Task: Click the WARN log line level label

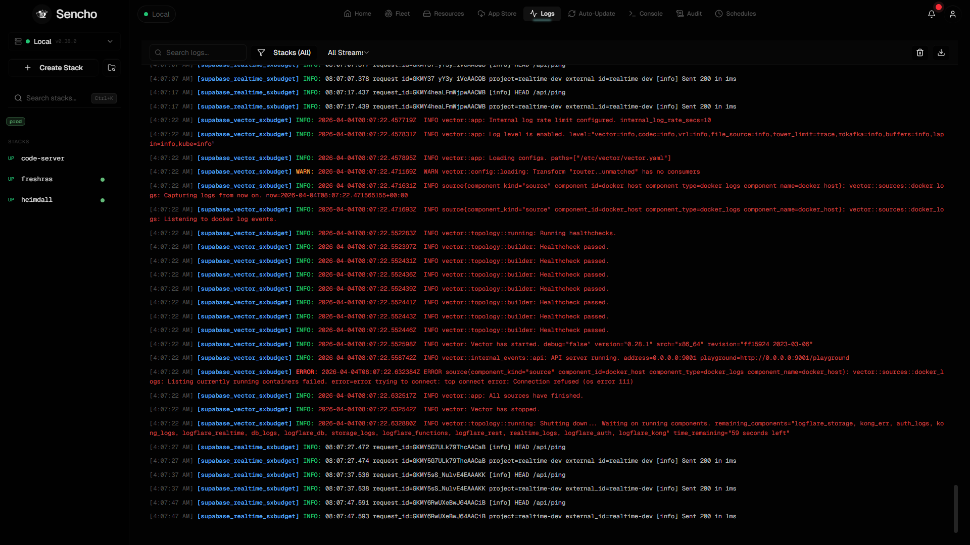Action: (305, 172)
